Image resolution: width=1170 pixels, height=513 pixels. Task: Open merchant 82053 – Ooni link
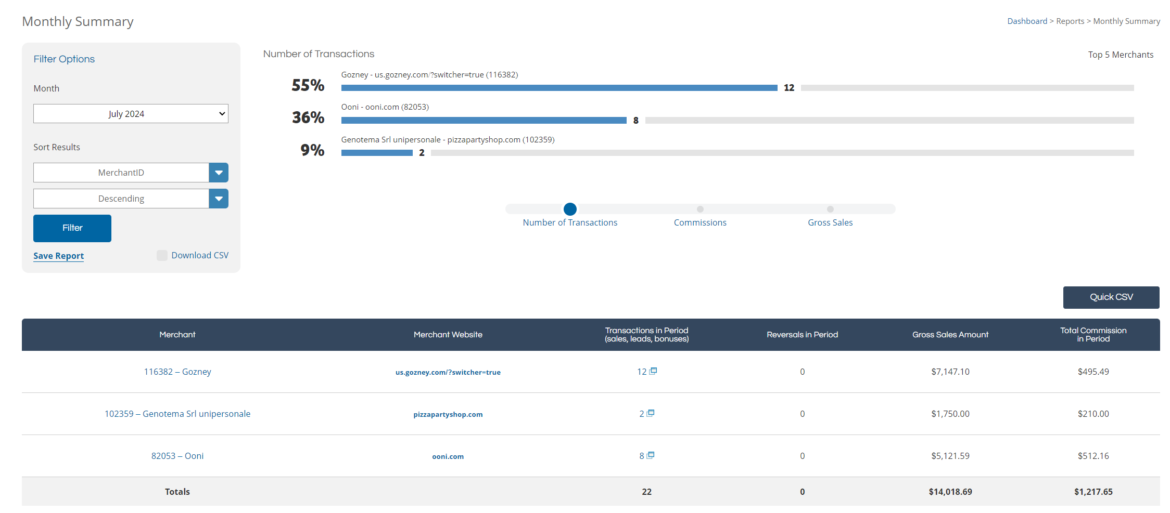pyautogui.click(x=177, y=456)
